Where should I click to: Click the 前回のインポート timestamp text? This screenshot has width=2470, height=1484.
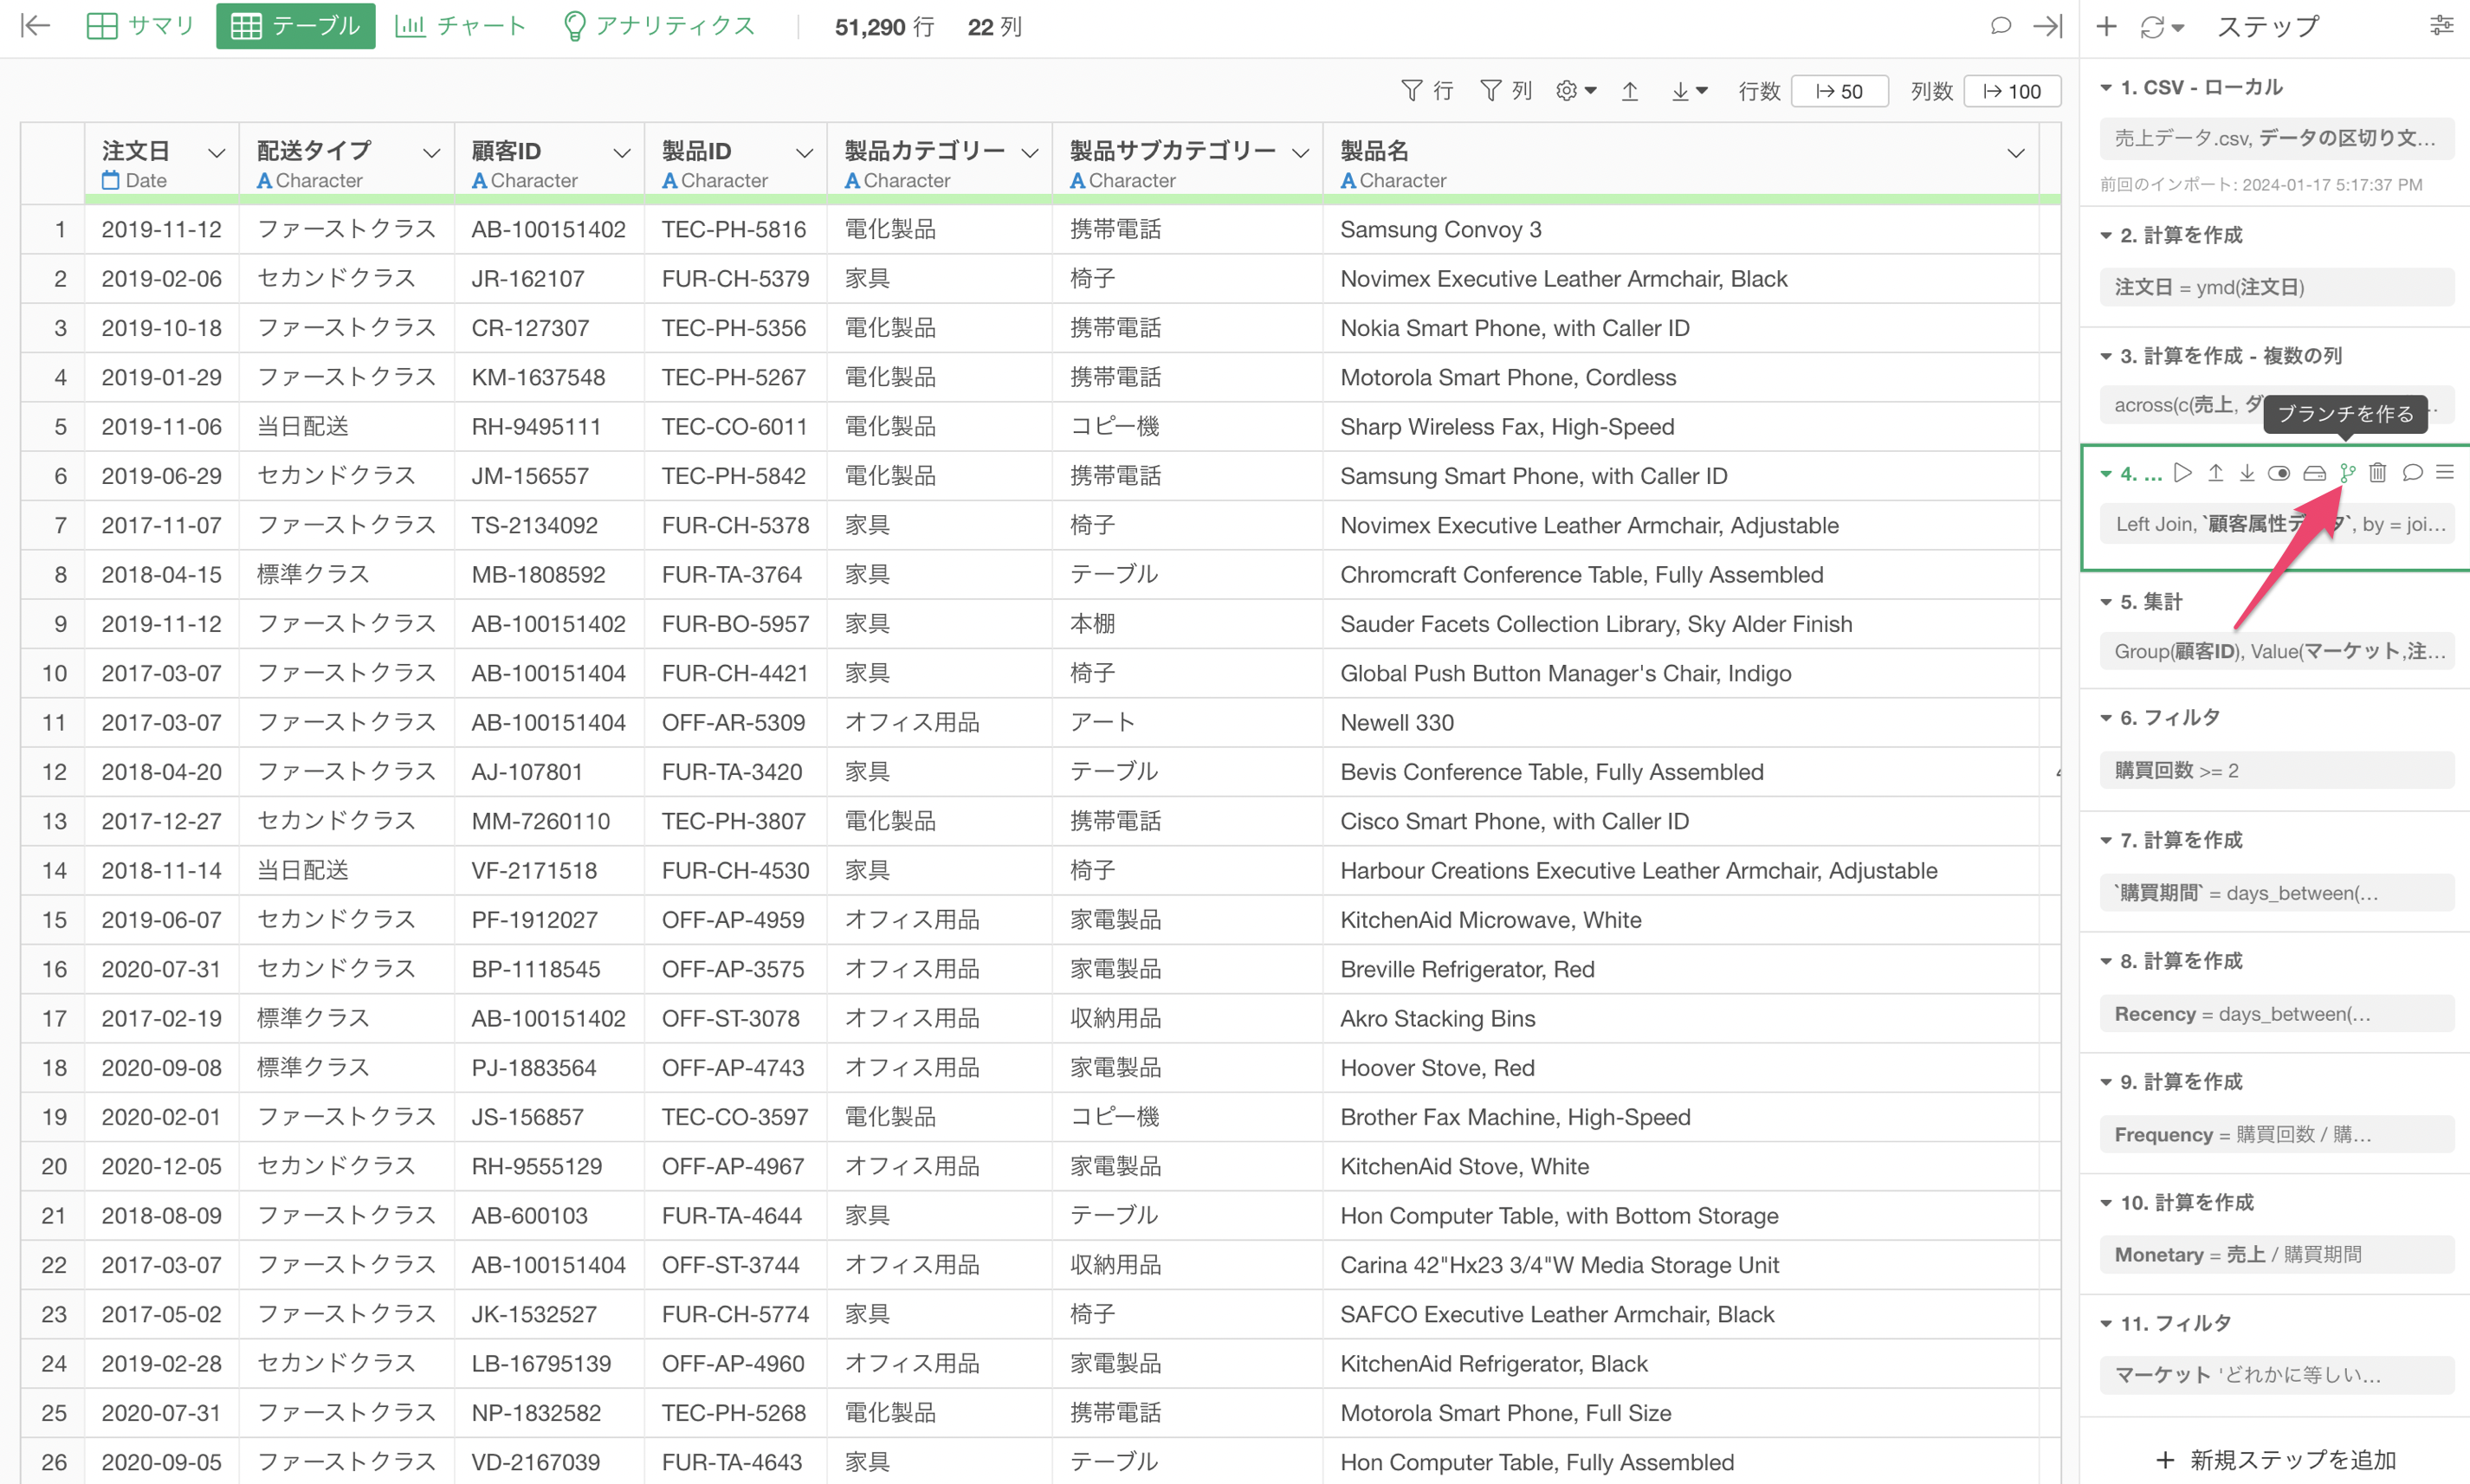[2260, 185]
